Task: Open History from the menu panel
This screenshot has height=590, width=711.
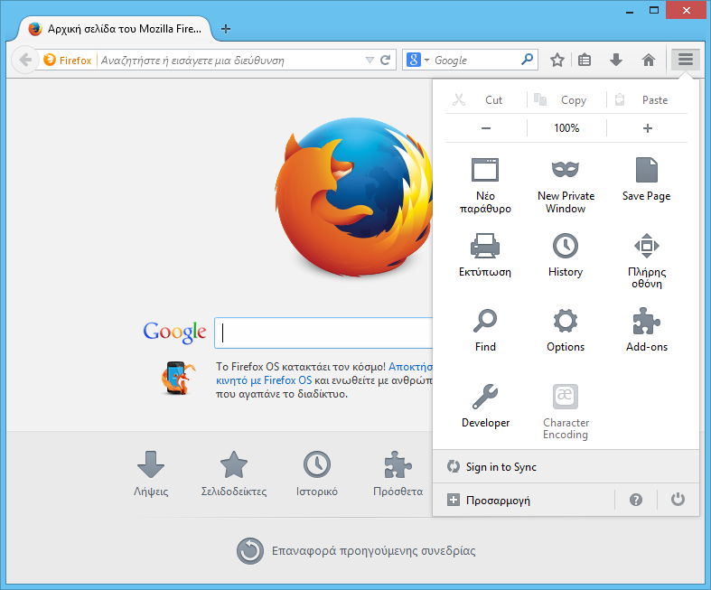Action: [566, 255]
